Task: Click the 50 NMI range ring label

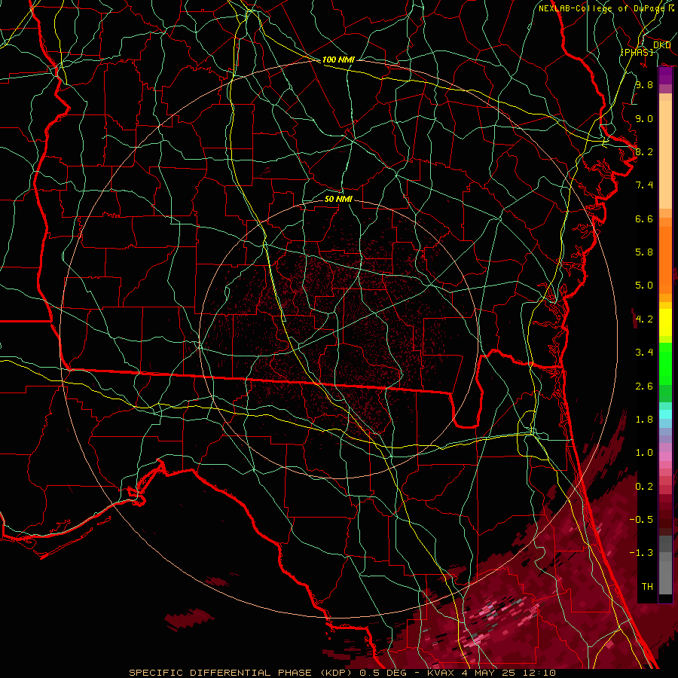Action: (x=338, y=199)
